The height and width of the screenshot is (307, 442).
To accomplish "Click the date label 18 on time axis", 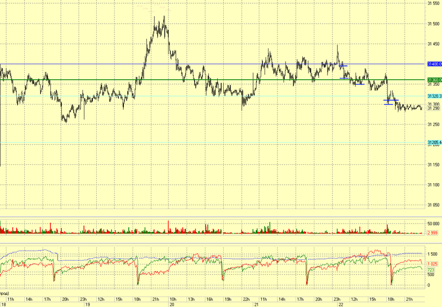I will pos(3,305).
